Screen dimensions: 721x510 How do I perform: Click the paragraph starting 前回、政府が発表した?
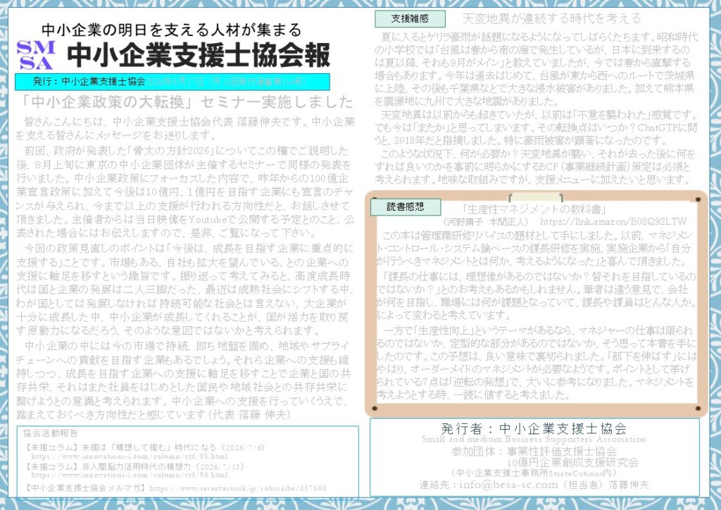(185, 192)
